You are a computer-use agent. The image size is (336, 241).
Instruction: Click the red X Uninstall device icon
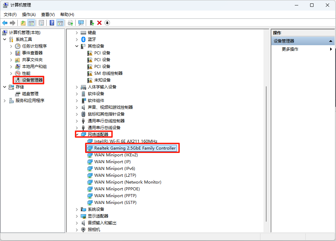click(99, 23)
